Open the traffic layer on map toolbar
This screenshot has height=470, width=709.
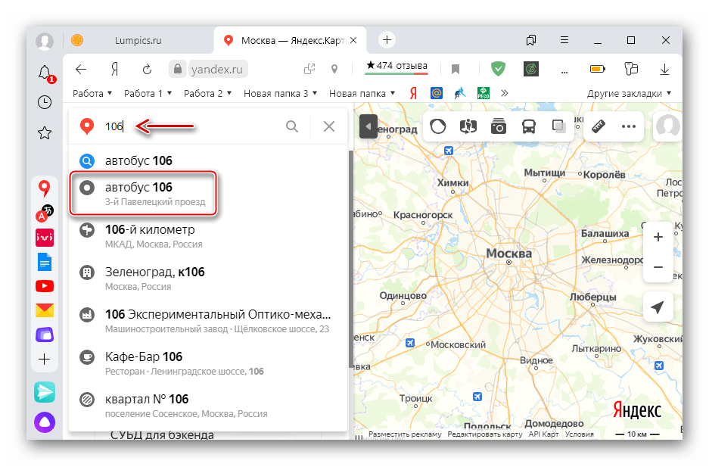pos(438,126)
